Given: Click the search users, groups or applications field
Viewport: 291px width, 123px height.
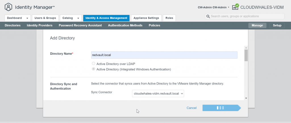Looking at the screenshot, I should pyautogui.click(x=245, y=16).
